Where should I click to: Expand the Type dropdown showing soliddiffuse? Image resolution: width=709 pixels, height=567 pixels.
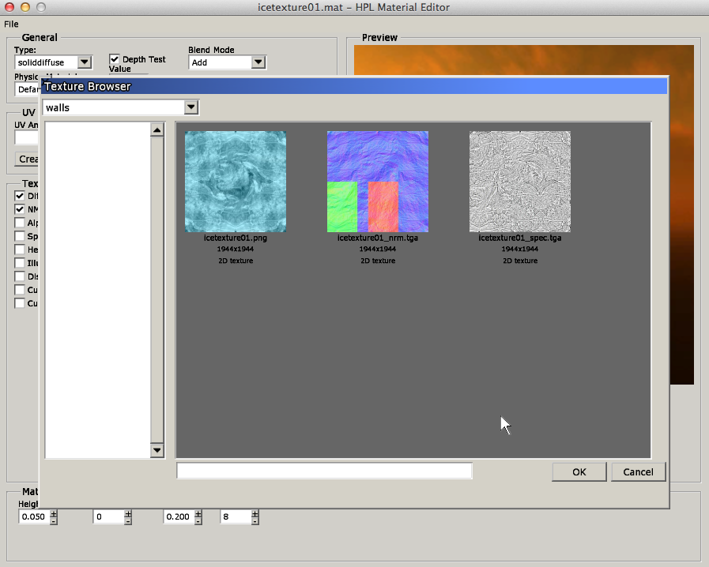pos(85,62)
